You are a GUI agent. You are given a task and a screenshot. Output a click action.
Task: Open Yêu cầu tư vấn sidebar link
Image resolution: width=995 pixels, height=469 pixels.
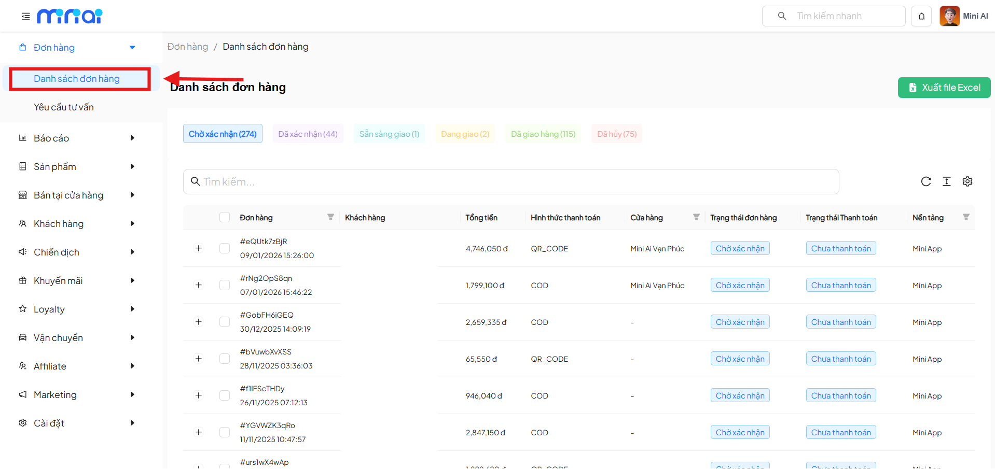click(64, 107)
